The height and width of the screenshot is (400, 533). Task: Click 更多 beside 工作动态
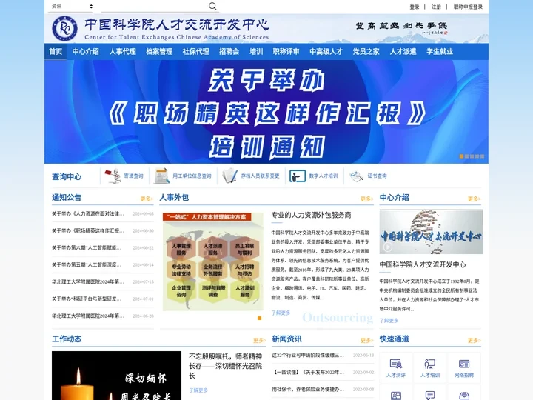260,340
